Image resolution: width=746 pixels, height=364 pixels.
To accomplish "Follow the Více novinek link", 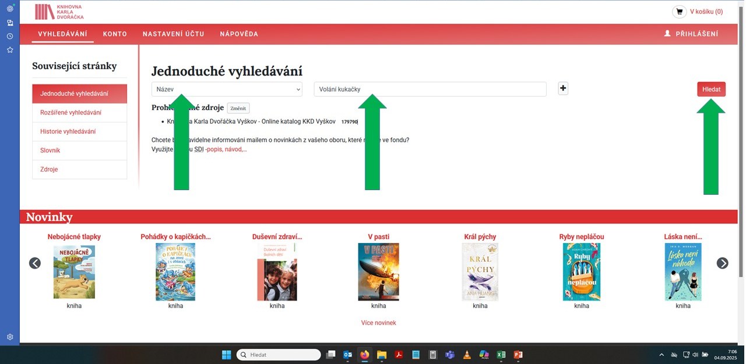I will click(378, 323).
